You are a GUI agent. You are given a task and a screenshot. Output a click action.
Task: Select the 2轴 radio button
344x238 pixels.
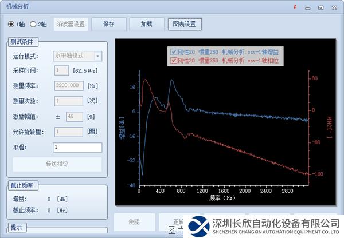coord(33,24)
